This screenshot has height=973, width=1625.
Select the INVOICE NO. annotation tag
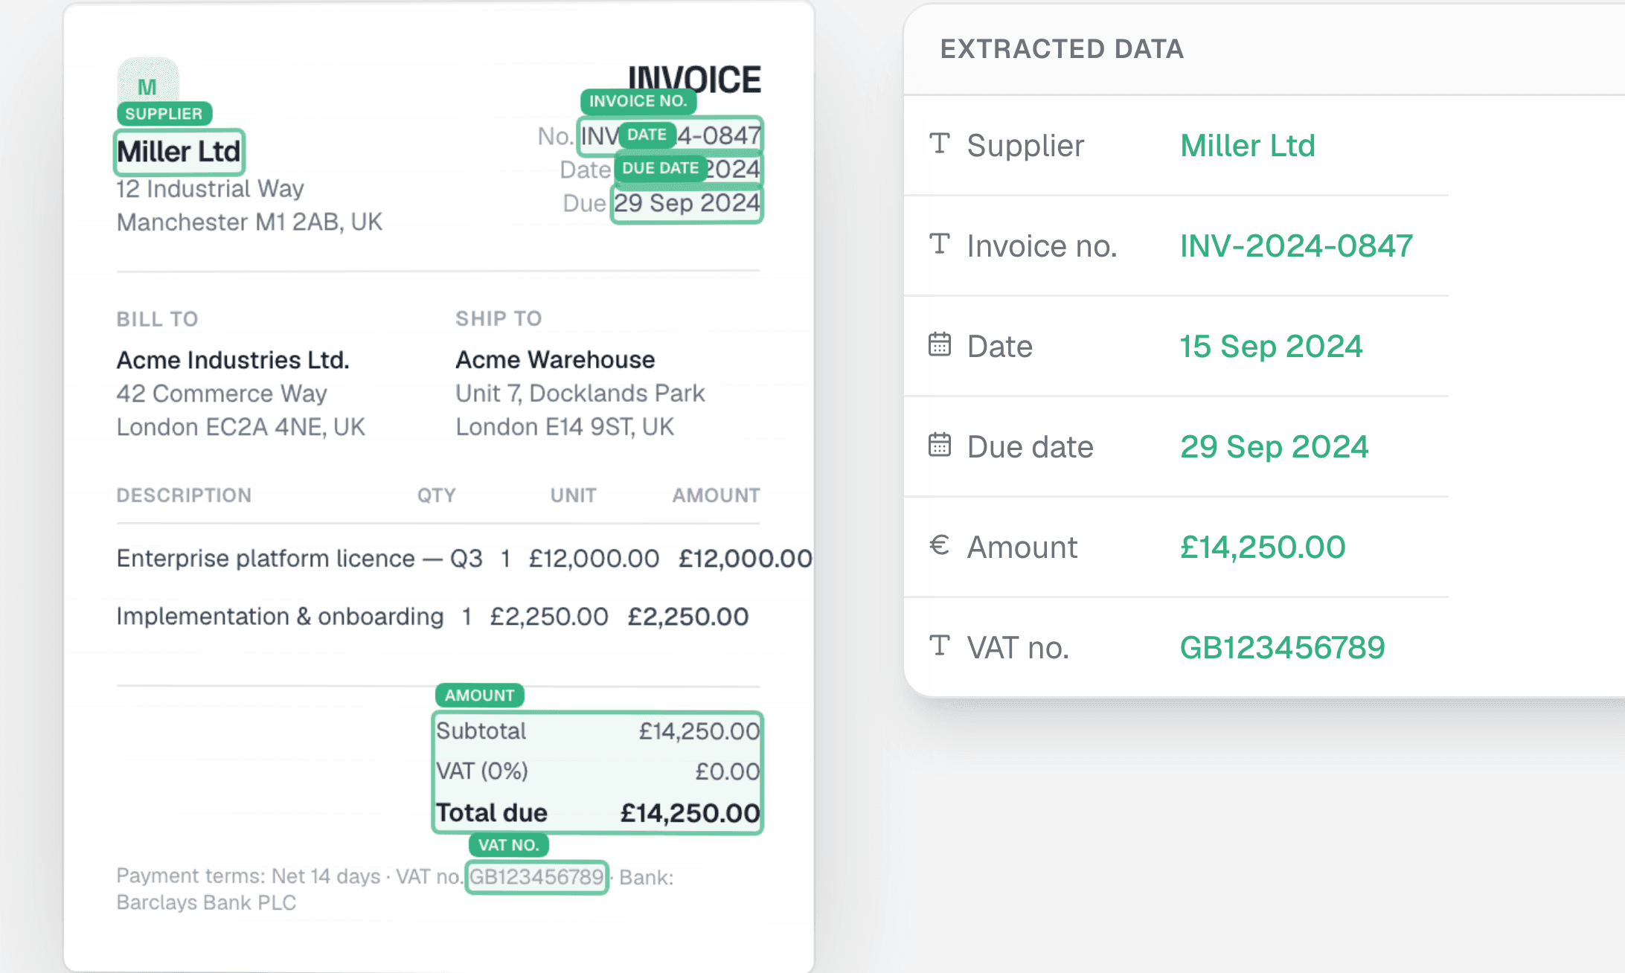coord(638,101)
